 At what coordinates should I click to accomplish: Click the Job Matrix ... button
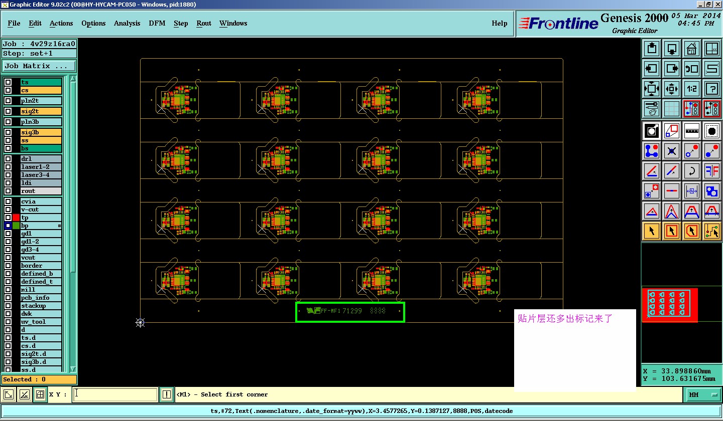39,66
